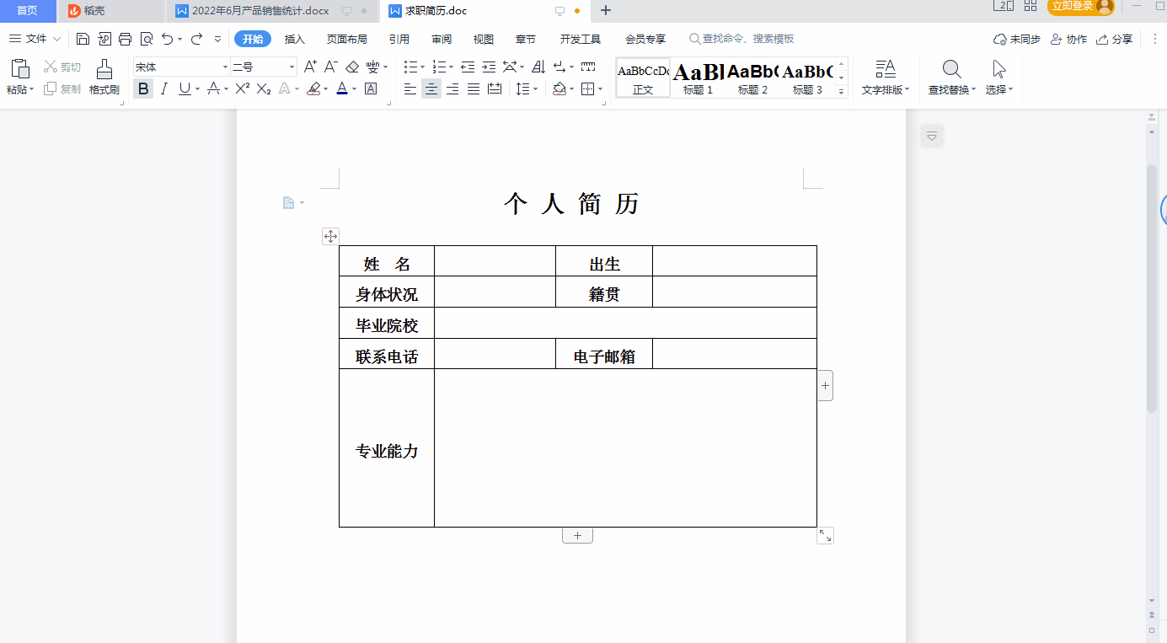Toggle left alignment
The width and height of the screenshot is (1167, 643).
[x=410, y=88]
